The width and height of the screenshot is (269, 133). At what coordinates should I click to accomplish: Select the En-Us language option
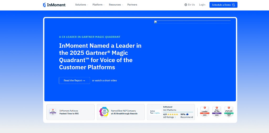(x=192, y=5)
